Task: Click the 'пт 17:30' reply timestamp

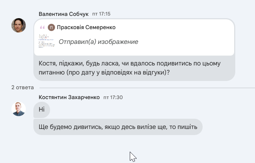Action: click(113, 97)
